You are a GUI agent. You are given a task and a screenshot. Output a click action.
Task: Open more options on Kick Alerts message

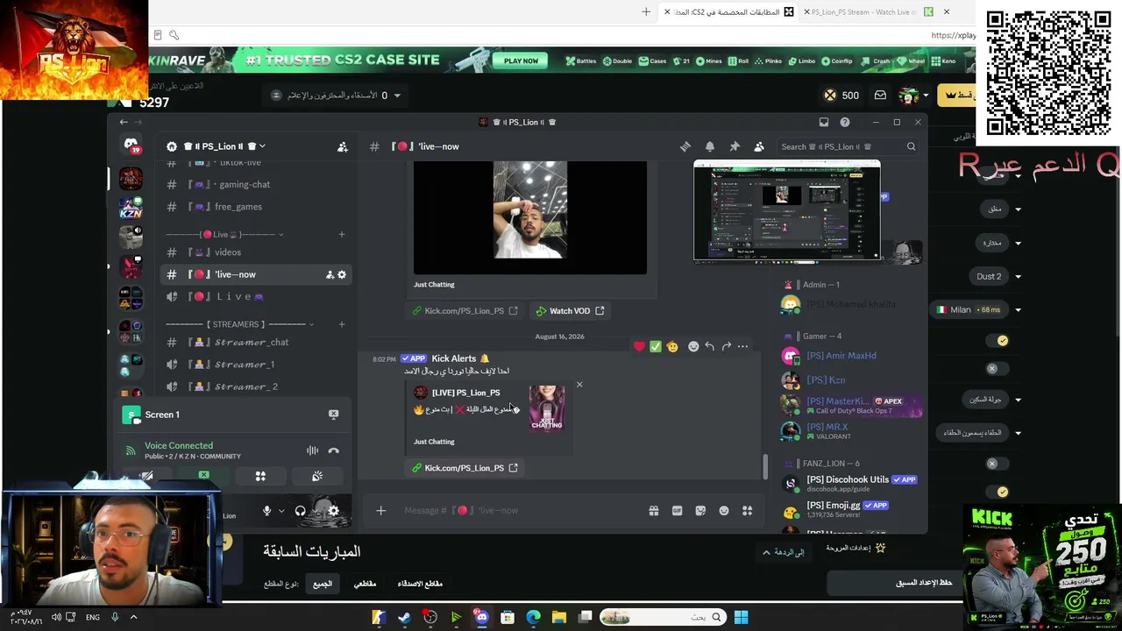coord(743,347)
